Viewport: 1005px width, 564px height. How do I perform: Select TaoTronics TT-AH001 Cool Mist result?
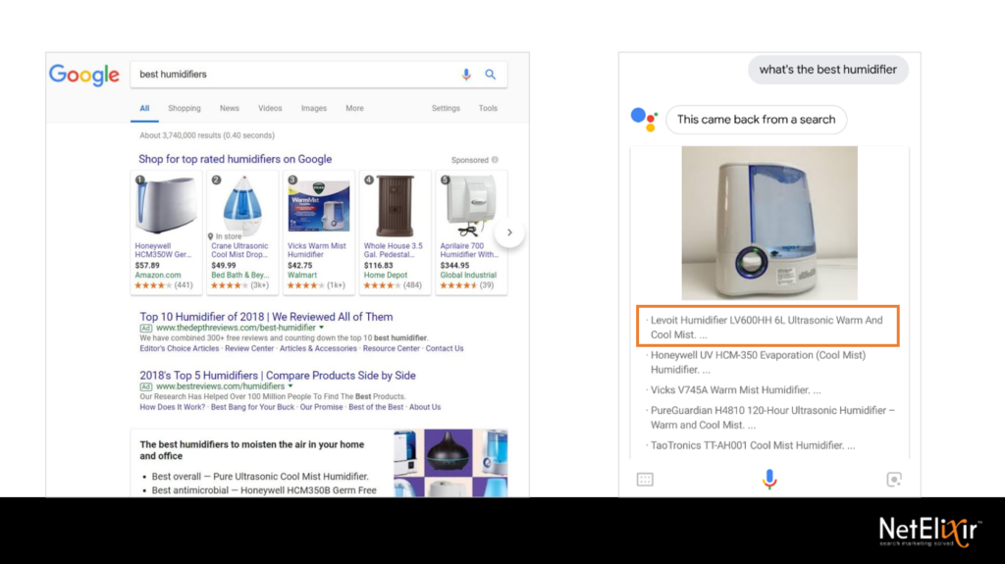pos(752,445)
